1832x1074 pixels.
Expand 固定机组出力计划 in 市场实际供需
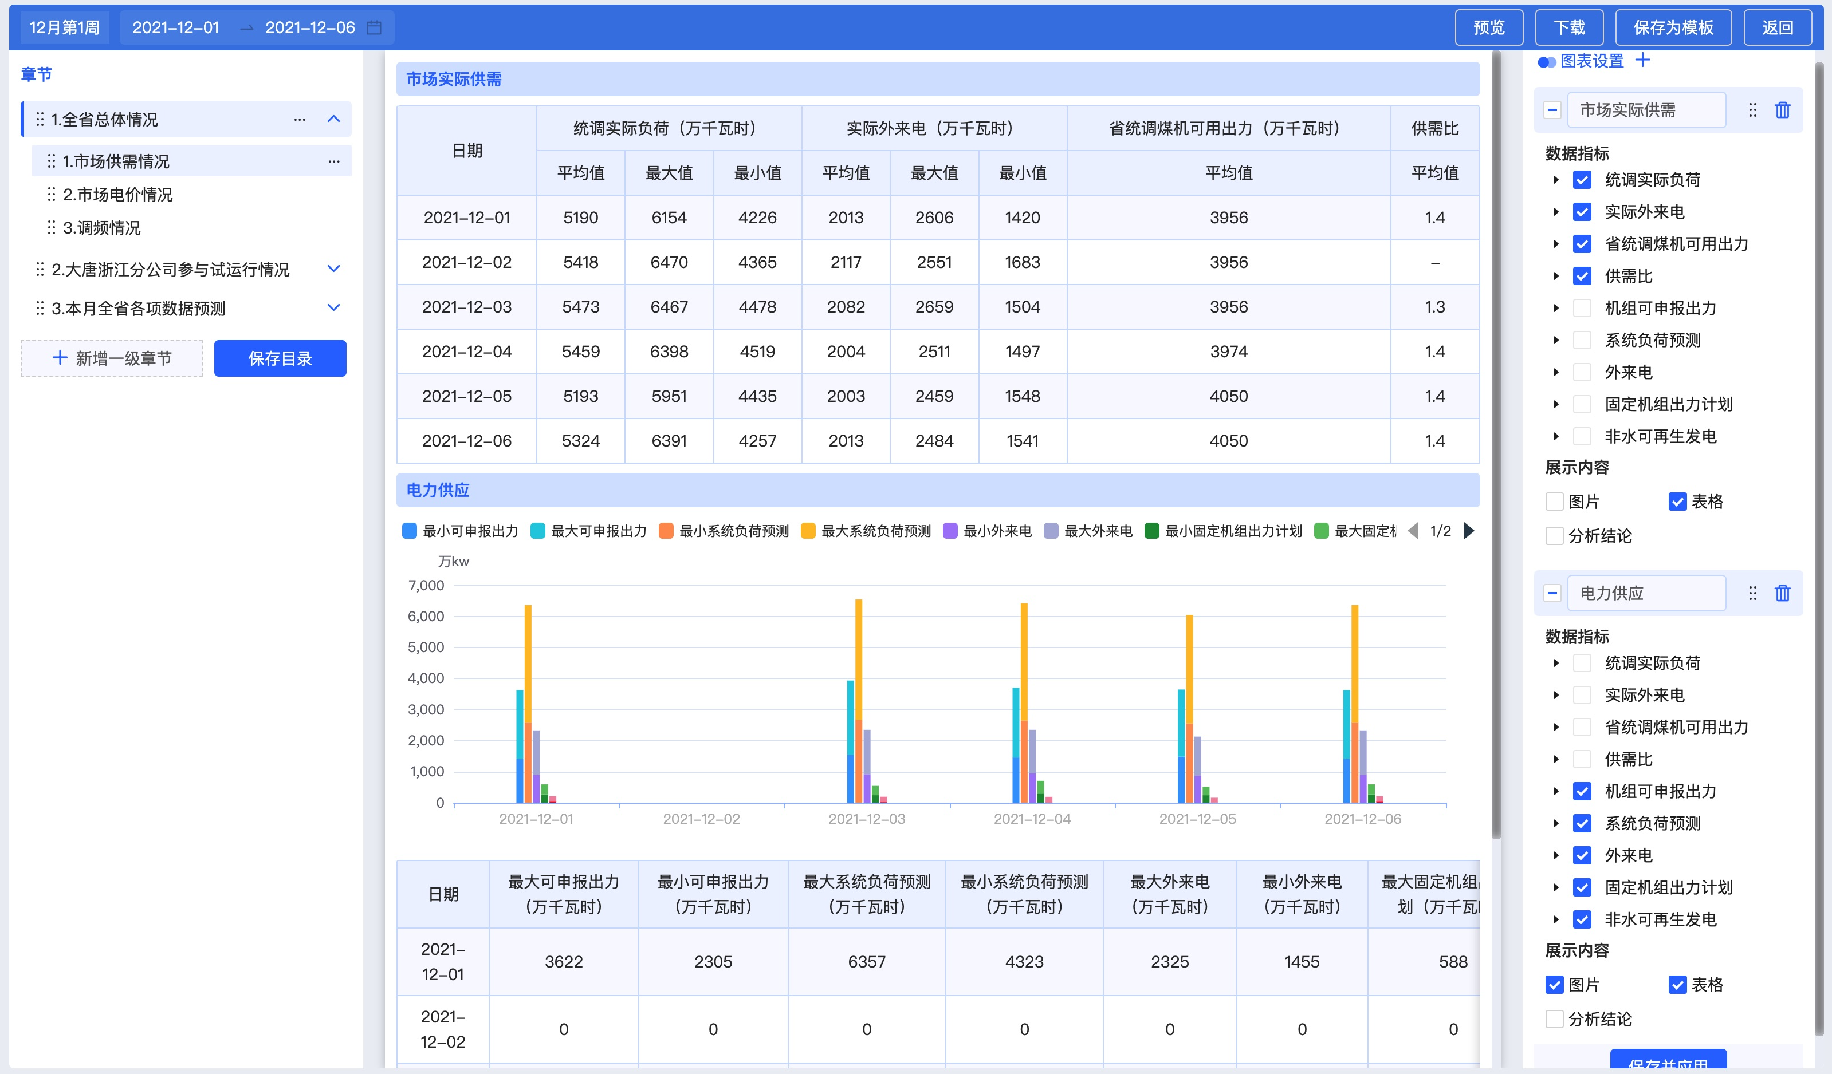1556,404
